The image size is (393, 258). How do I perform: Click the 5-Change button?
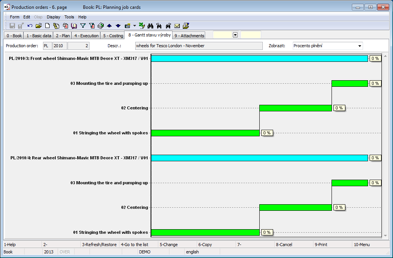pyautogui.click(x=177, y=245)
